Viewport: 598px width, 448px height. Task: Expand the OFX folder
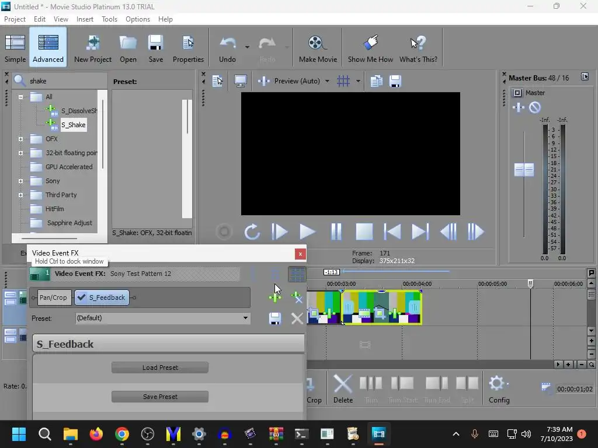pyautogui.click(x=20, y=139)
